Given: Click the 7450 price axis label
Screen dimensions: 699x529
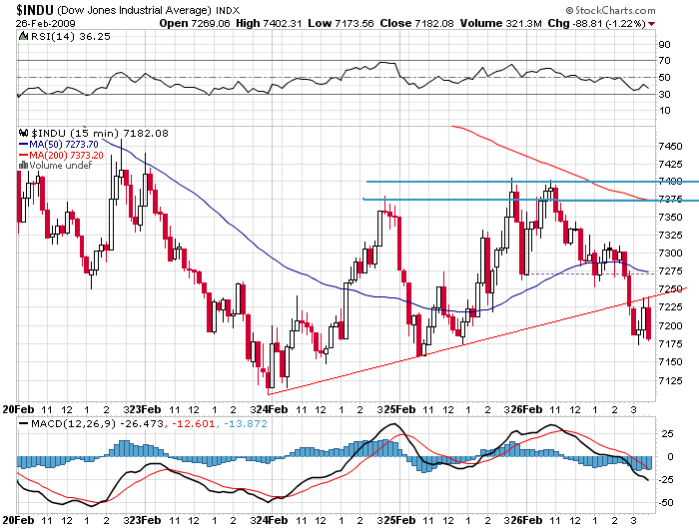Looking at the screenshot, I should (x=670, y=146).
